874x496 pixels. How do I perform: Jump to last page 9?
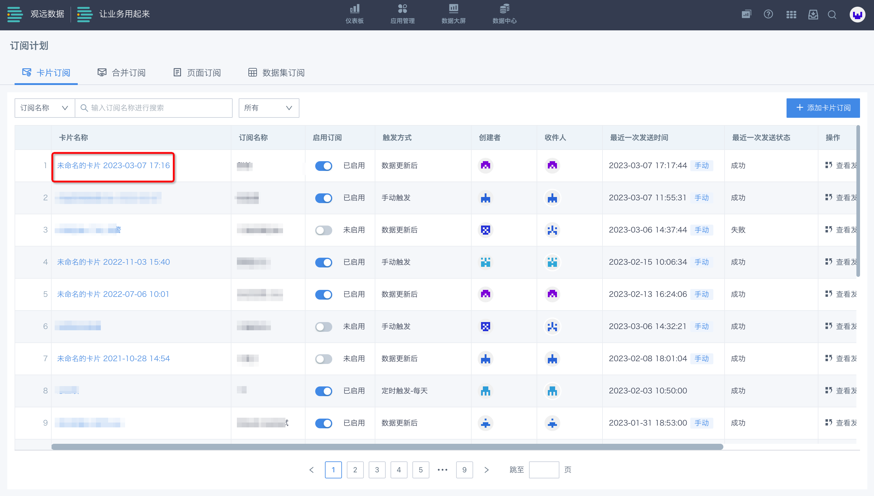click(464, 470)
